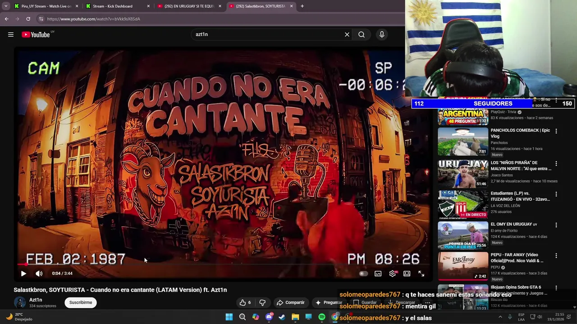Open the Azt1n channel name link
Image resolution: width=577 pixels, height=324 pixels.
pyautogui.click(x=36, y=300)
